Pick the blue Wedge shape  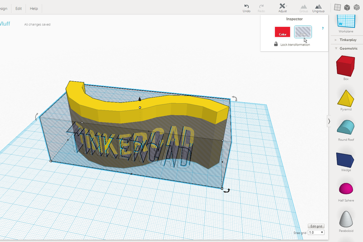pyautogui.click(x=345, y=160)
